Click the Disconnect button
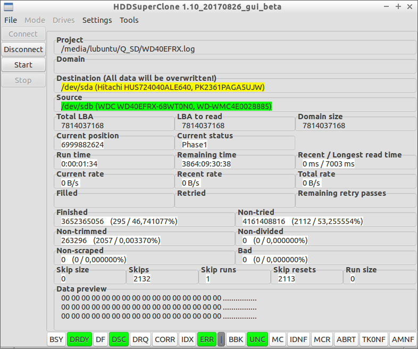418x349 pixels. click(x=23, y=49)
